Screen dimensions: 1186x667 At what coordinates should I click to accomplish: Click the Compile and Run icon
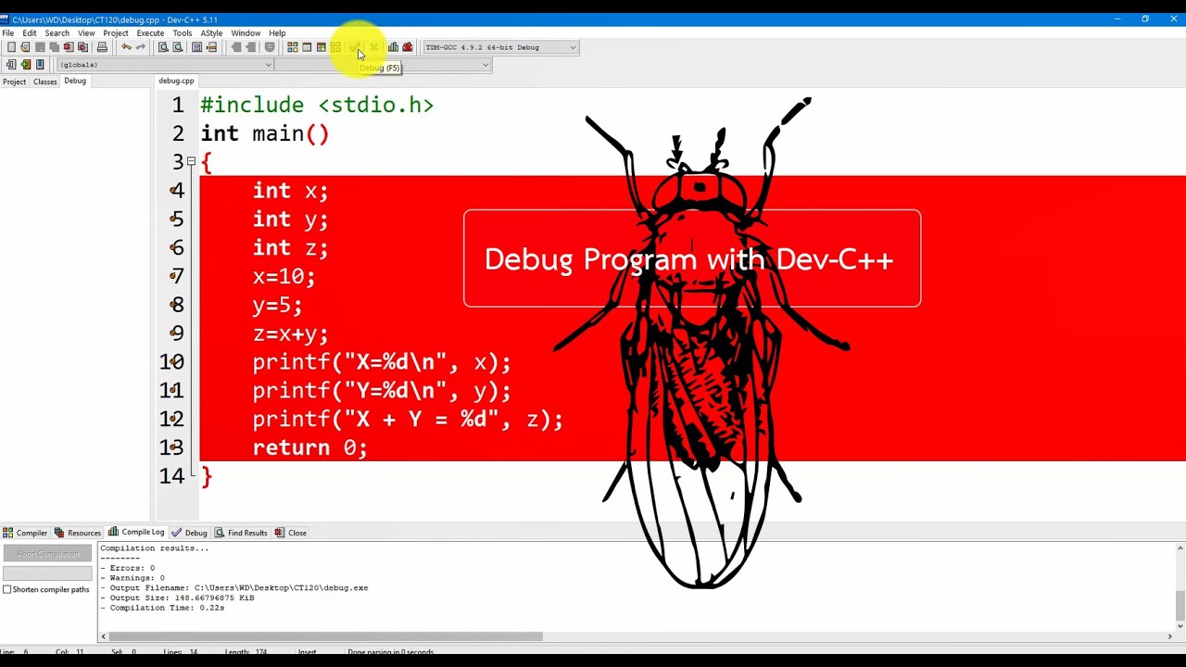(321, 47)
